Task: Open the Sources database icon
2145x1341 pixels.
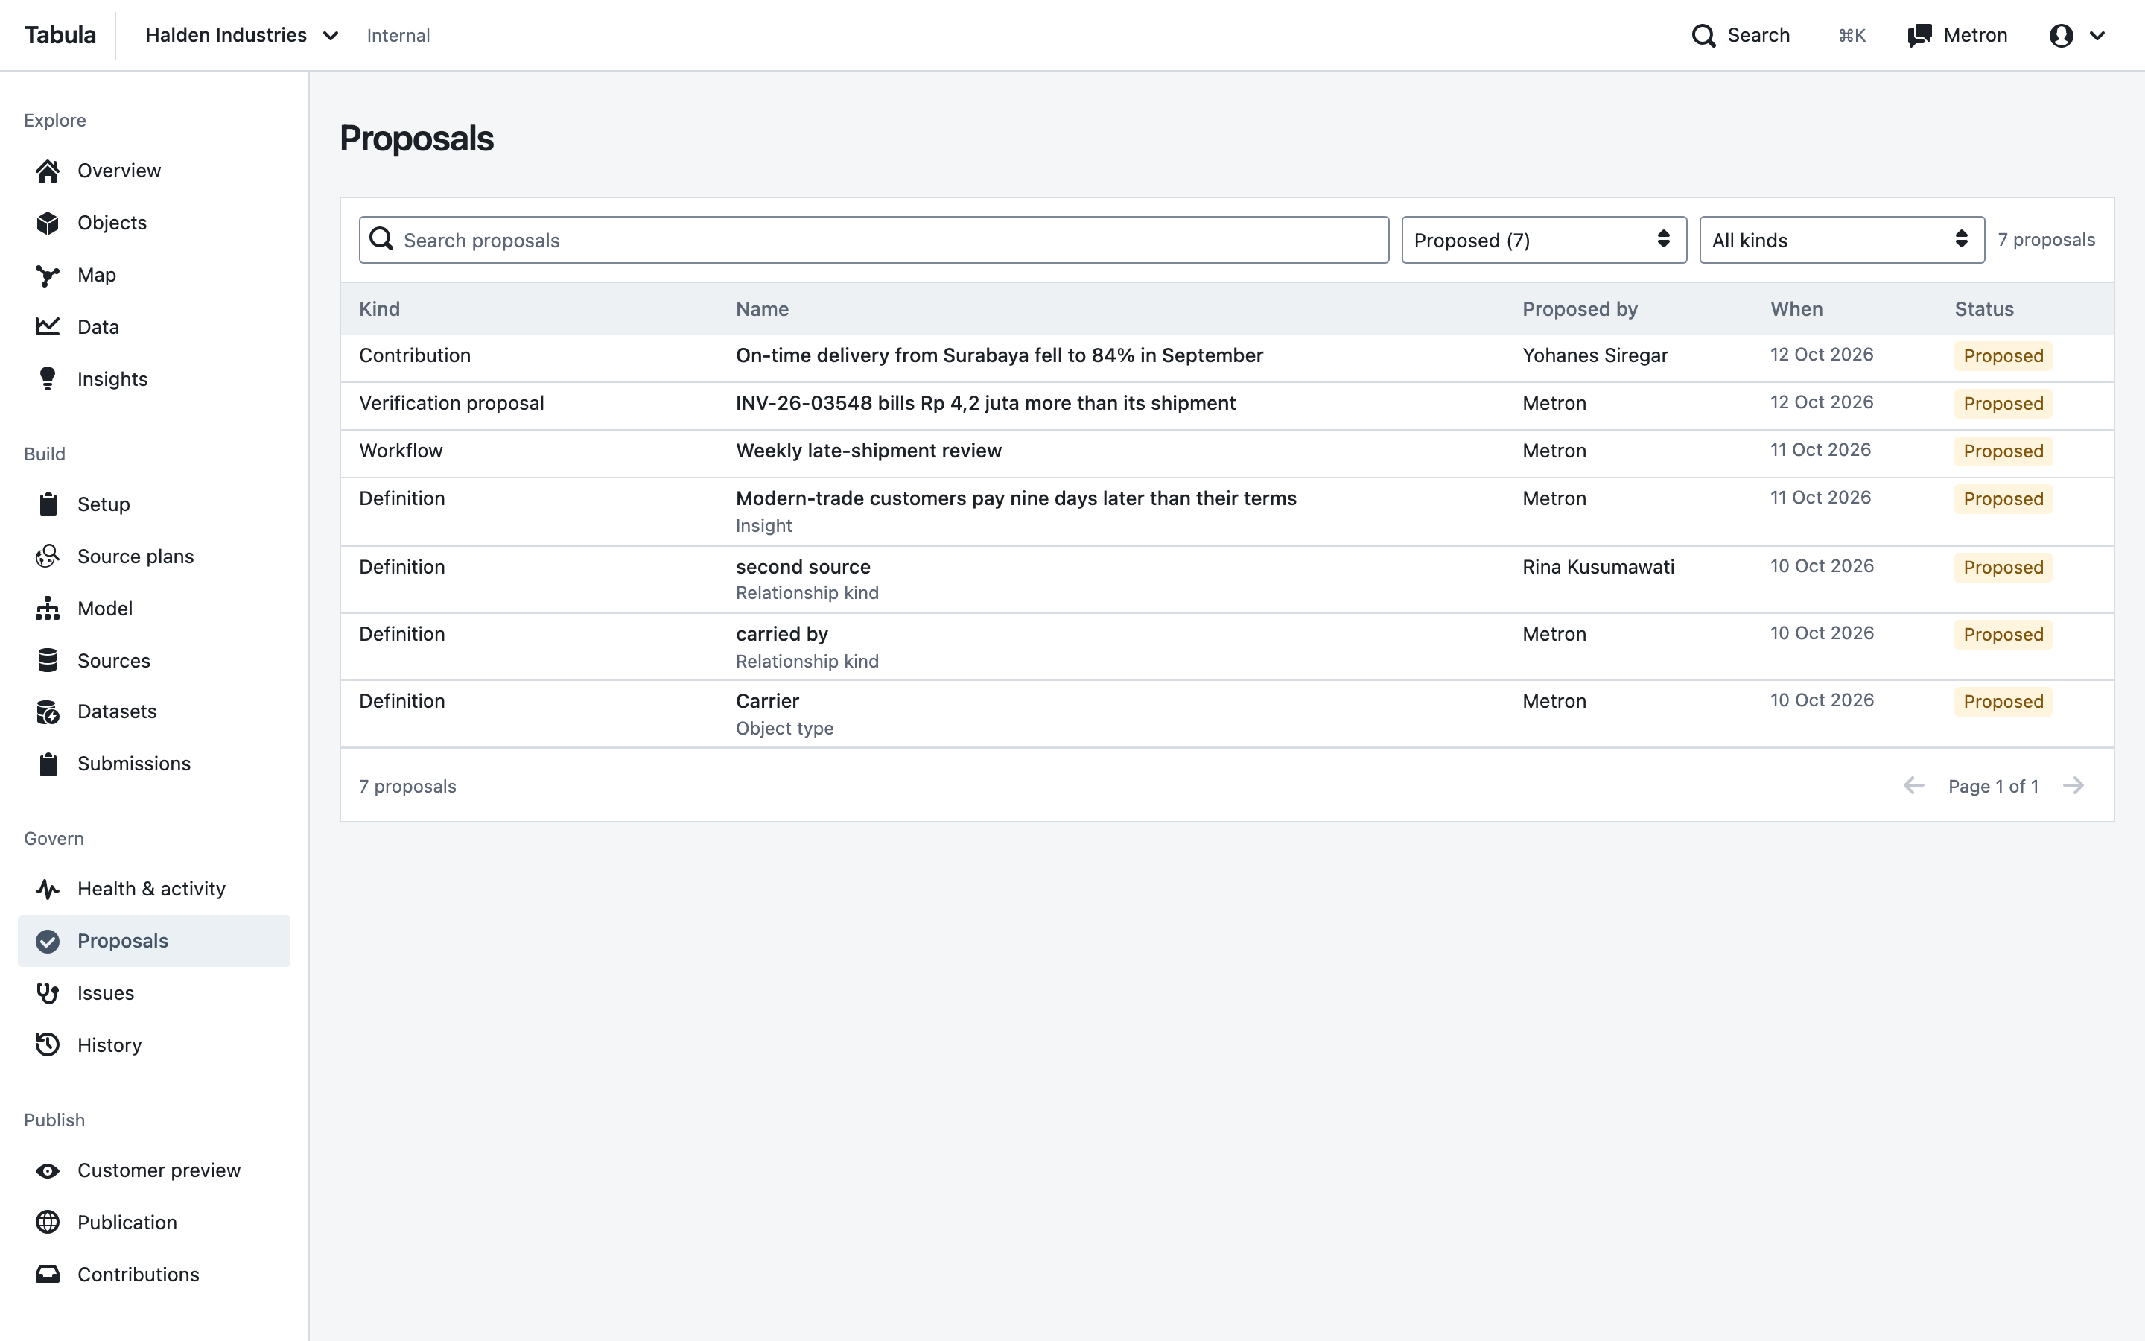Action: [x=48, y=661]
